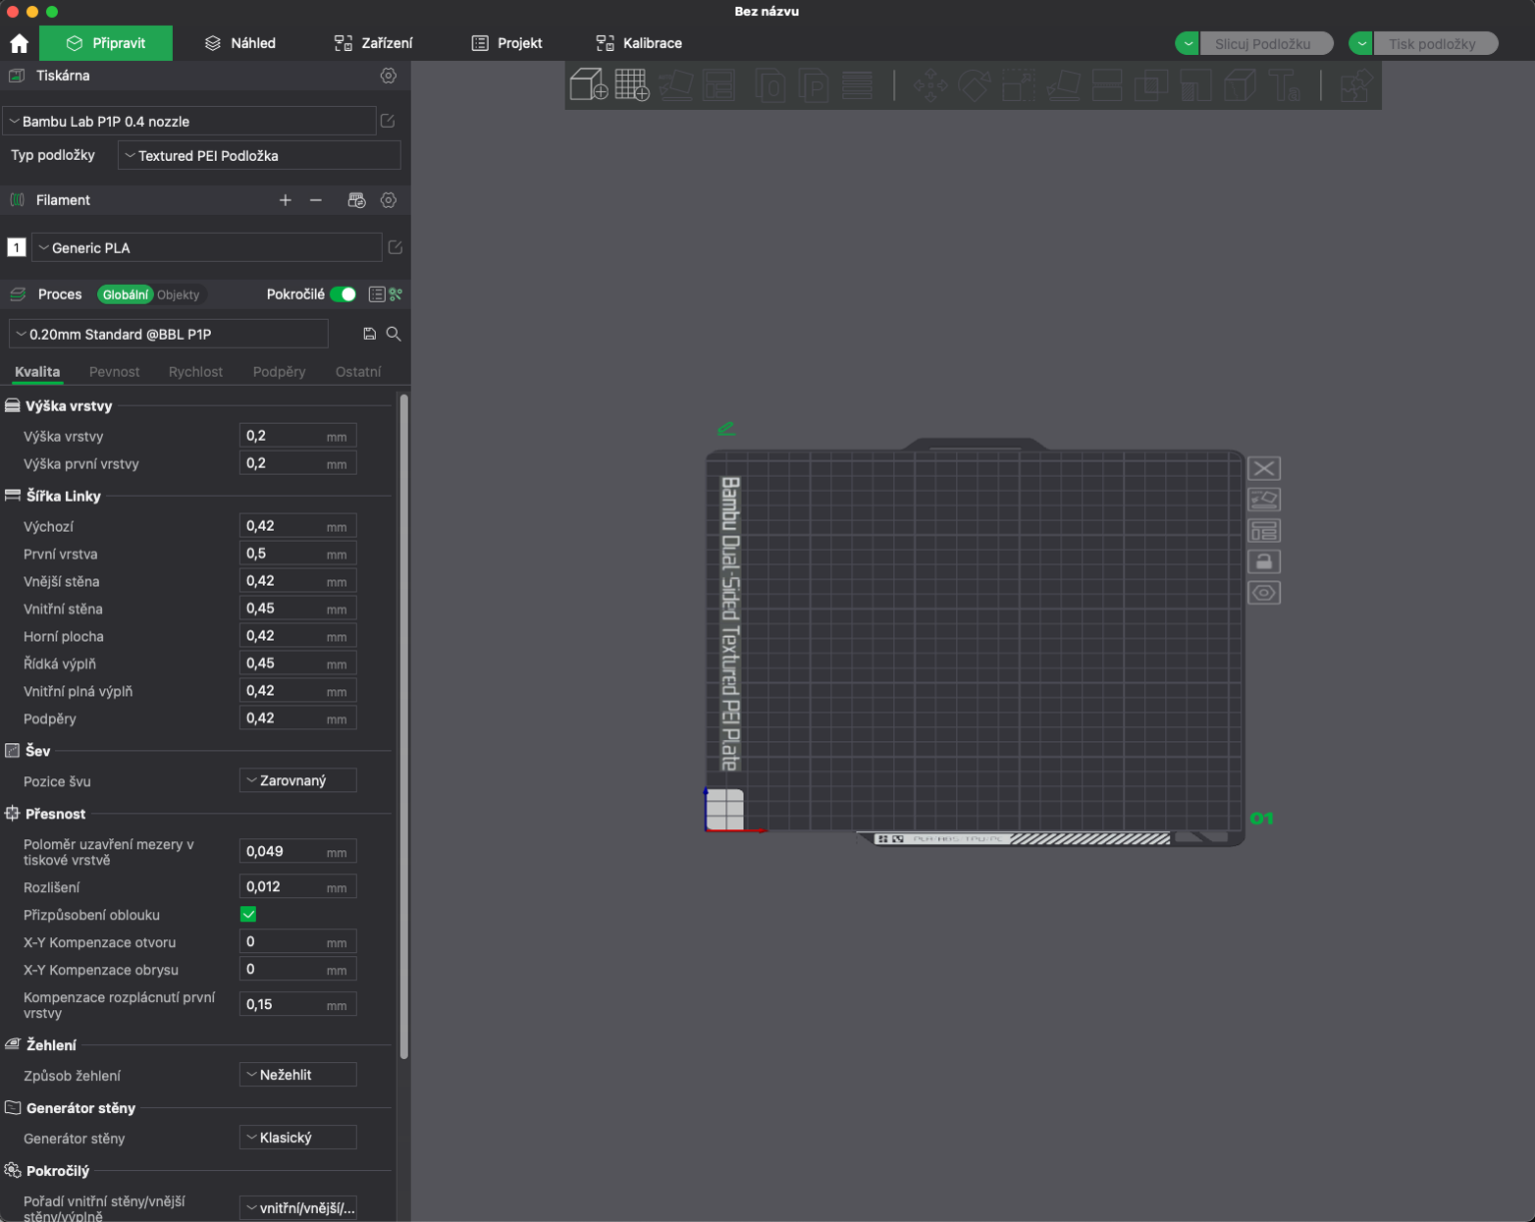
Task: Select Globální process scope
Action: click(125, 295)
